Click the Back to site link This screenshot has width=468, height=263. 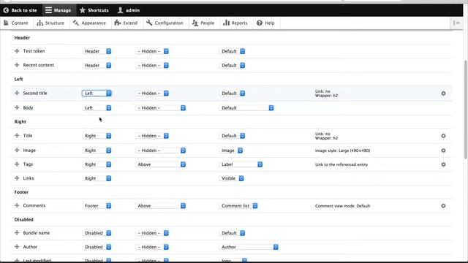[x=20, y=10]
